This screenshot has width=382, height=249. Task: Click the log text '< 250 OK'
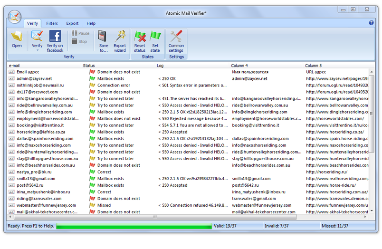(167, 78)
